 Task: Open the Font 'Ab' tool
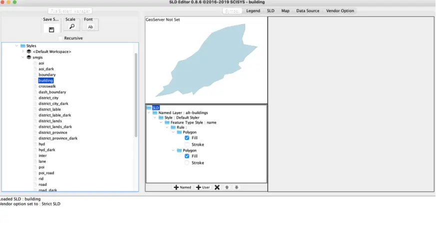90,27
